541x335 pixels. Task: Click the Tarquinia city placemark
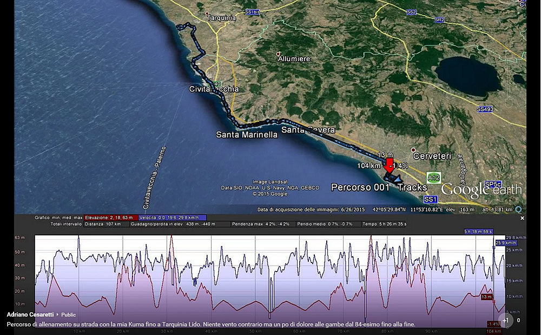click(207, 13)
